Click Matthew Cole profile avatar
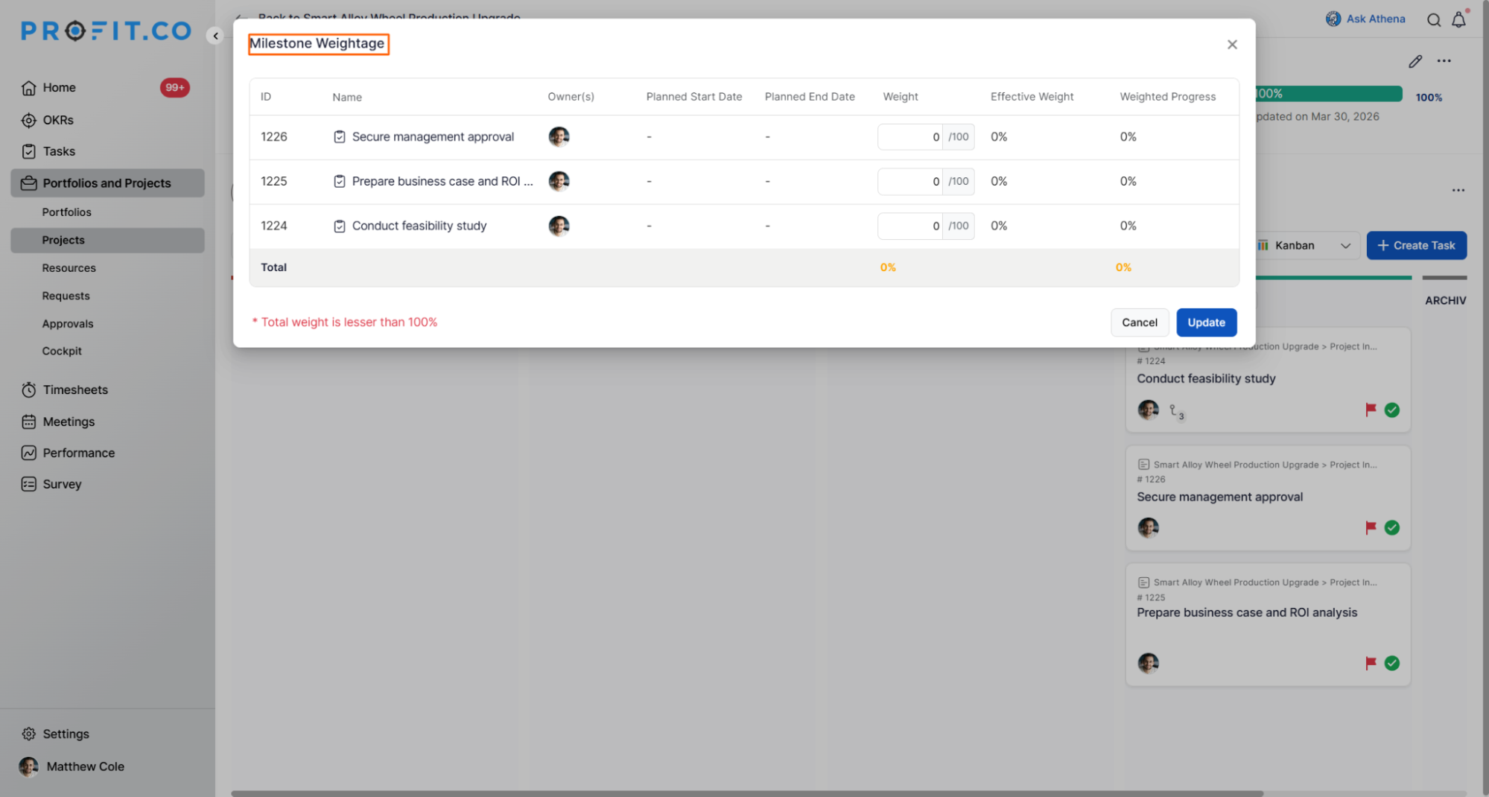 [28, 766]
